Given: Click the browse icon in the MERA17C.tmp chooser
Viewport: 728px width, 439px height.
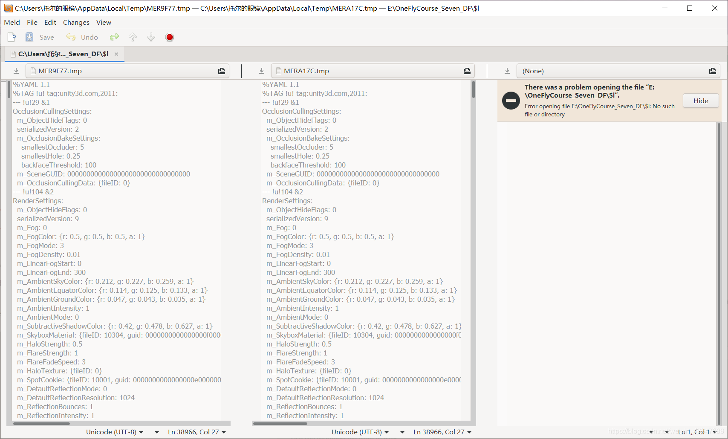Looking at the screenshot, I should [x=467, y=71].
